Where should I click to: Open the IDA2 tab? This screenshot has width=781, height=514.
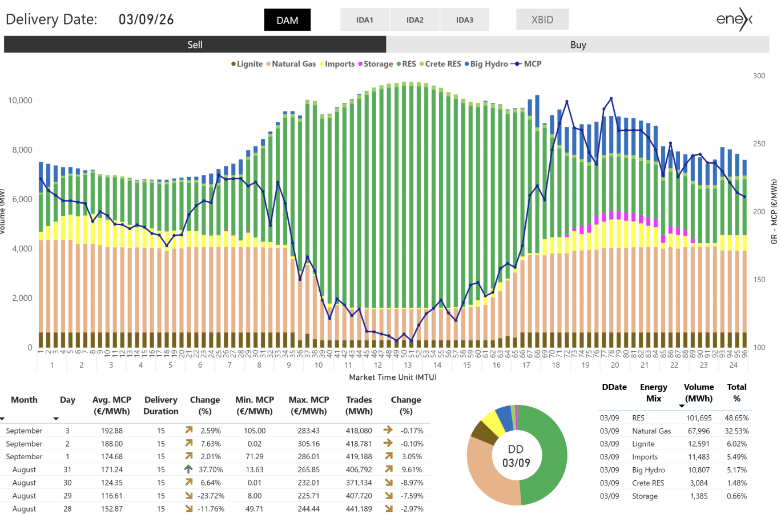click(415, 19)
